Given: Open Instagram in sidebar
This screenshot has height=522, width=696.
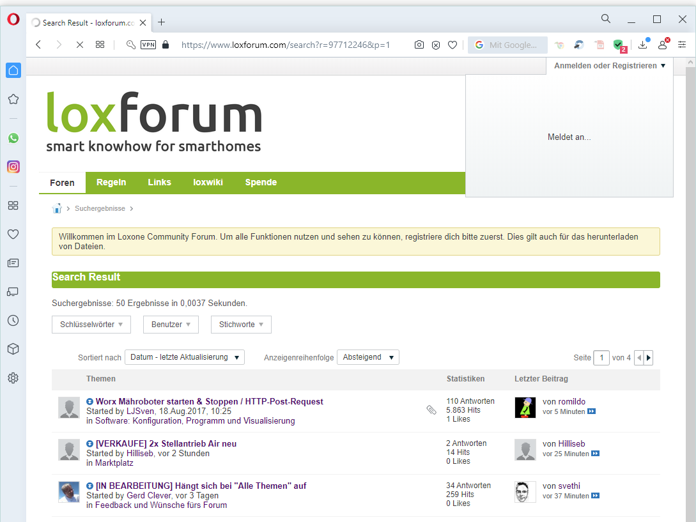Looking at the screenshot, I should pos(13,167).
